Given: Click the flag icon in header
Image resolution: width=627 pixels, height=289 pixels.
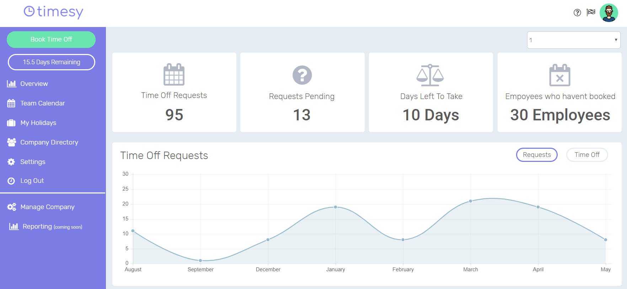Looking at the screenshot, I should (x=591, y=12).
